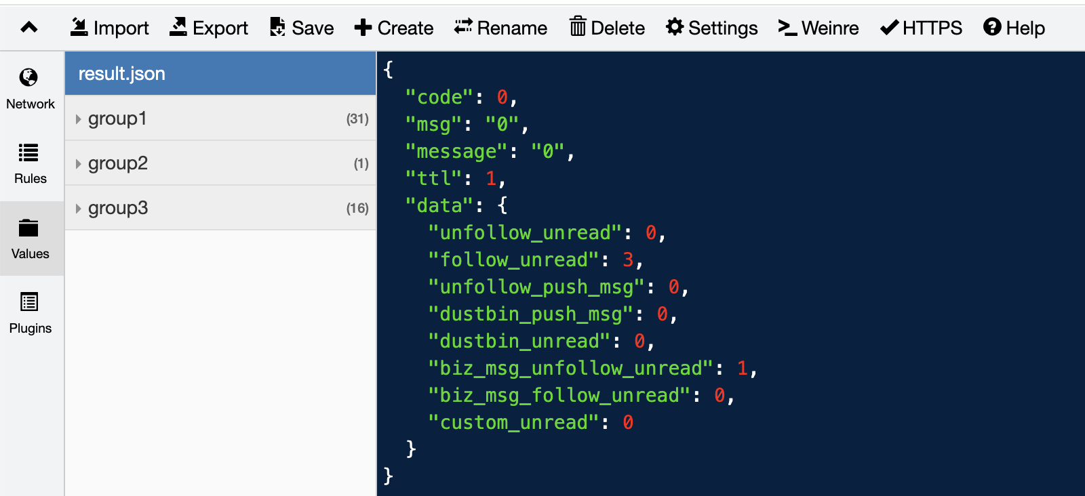Create a new value entry
This screenshot has height=496, width=1085.
click(394, 28)
